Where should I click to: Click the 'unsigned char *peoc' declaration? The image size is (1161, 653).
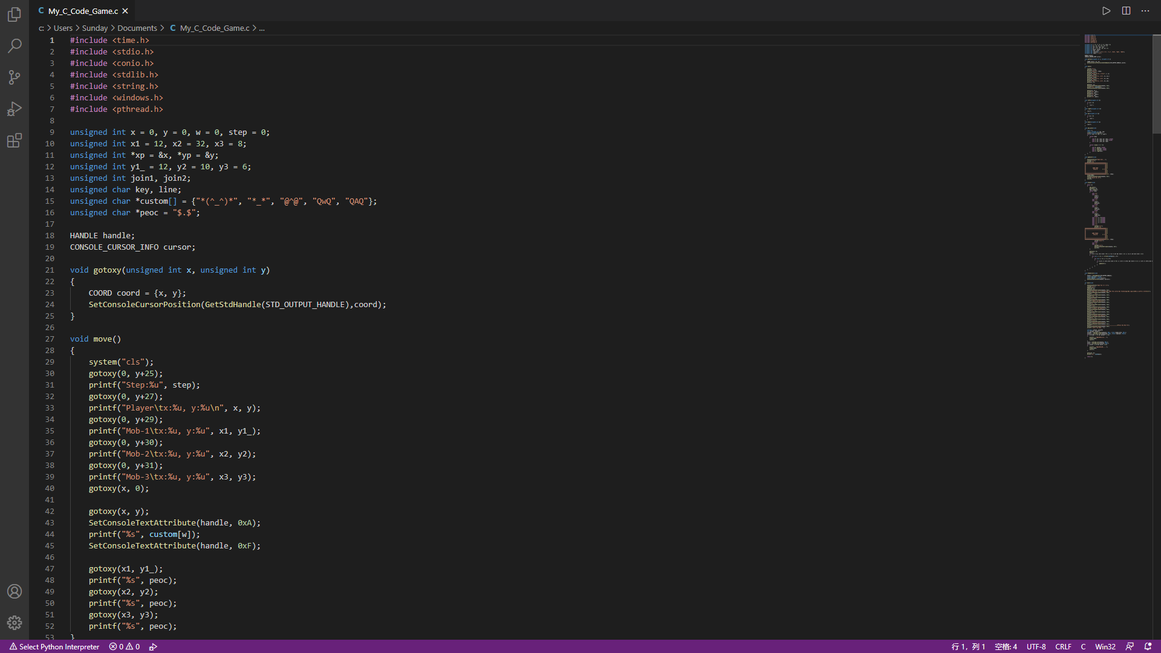(135, 213)
